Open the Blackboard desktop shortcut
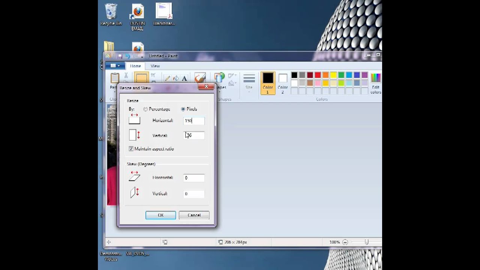 164,14
